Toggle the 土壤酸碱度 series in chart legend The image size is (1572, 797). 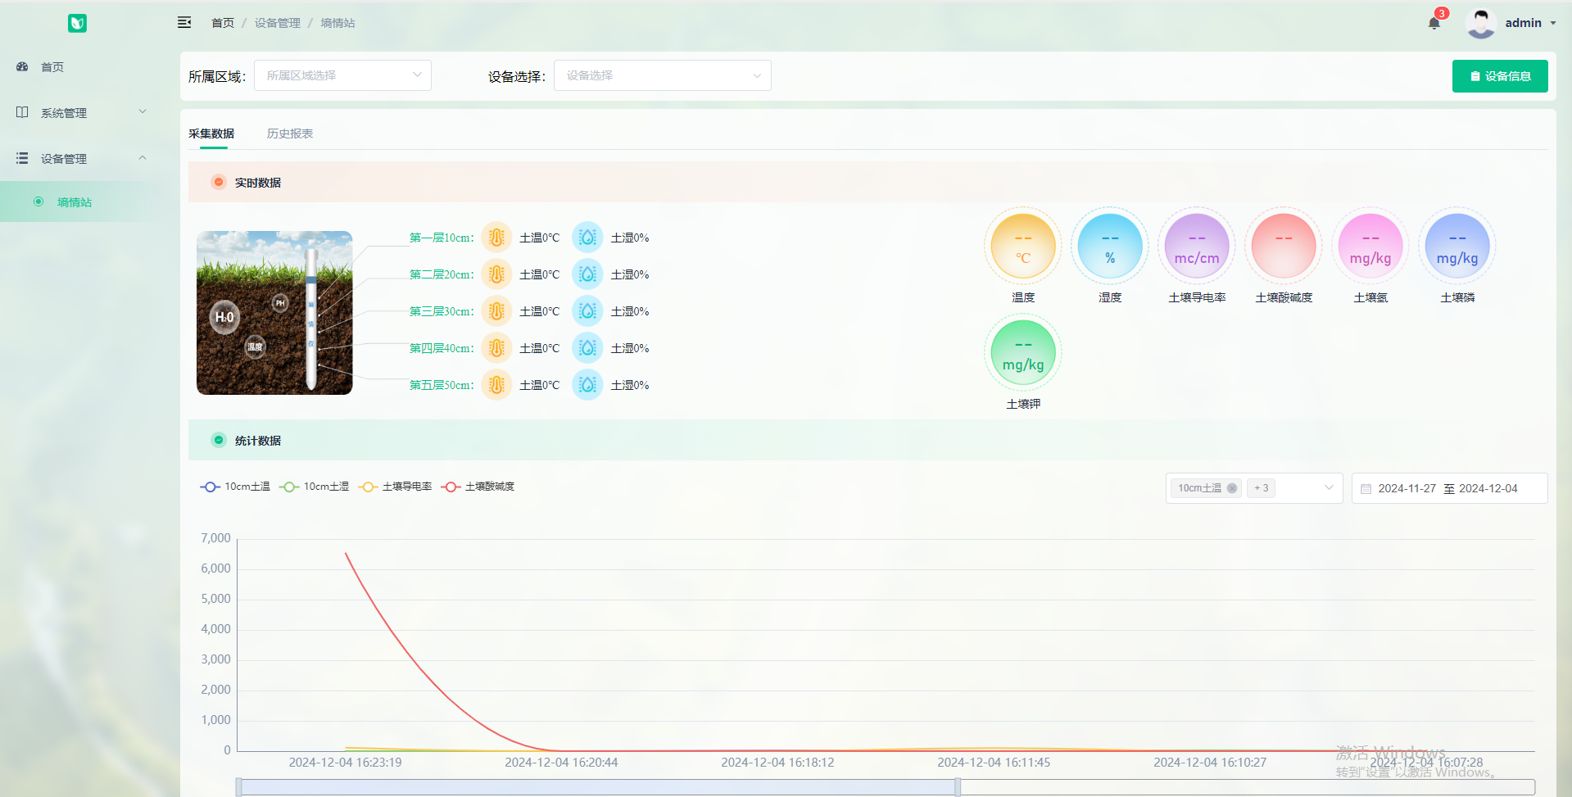point(478,487)
